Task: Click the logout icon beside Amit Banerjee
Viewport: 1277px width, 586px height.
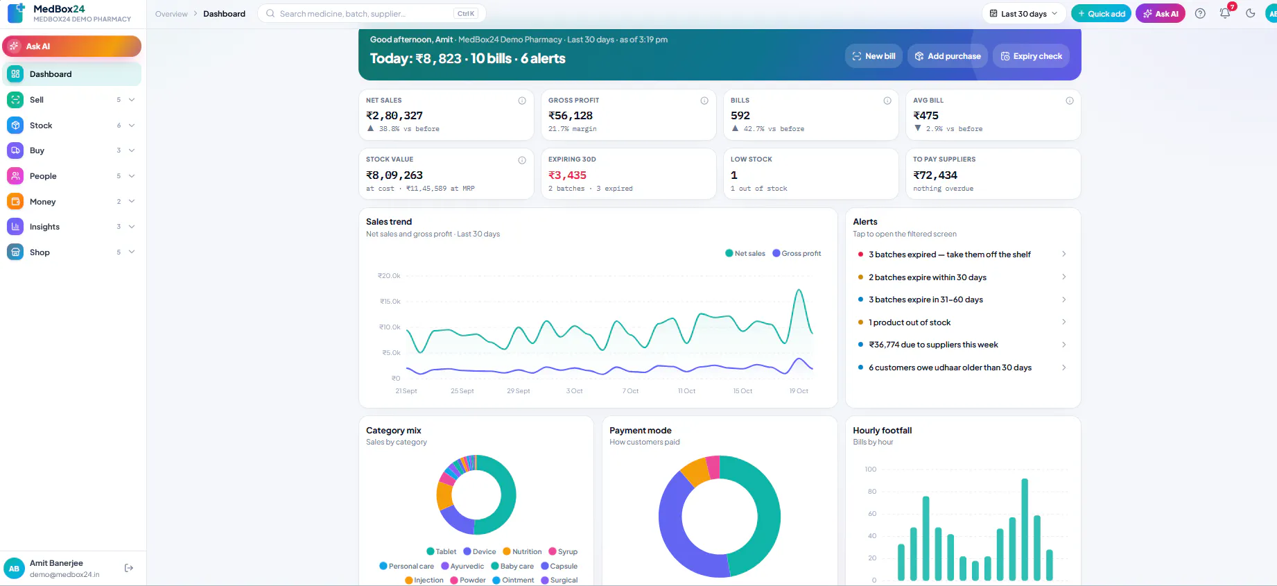Action: pos(129,568)
